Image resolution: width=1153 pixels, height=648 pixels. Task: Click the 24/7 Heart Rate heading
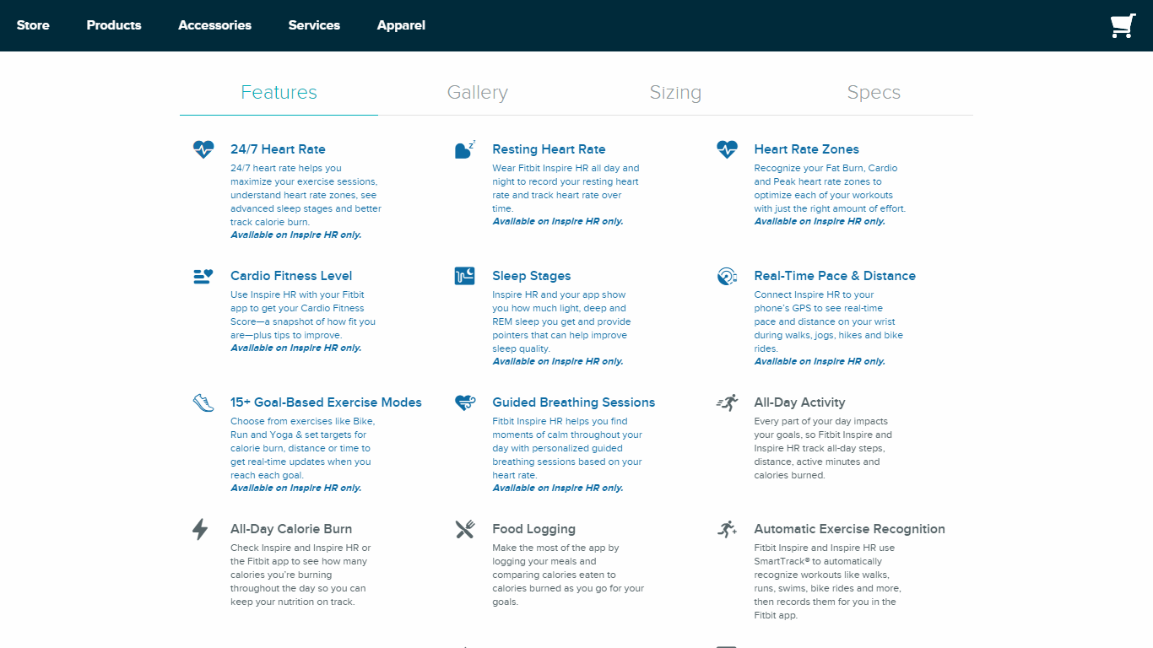[278, 149]
